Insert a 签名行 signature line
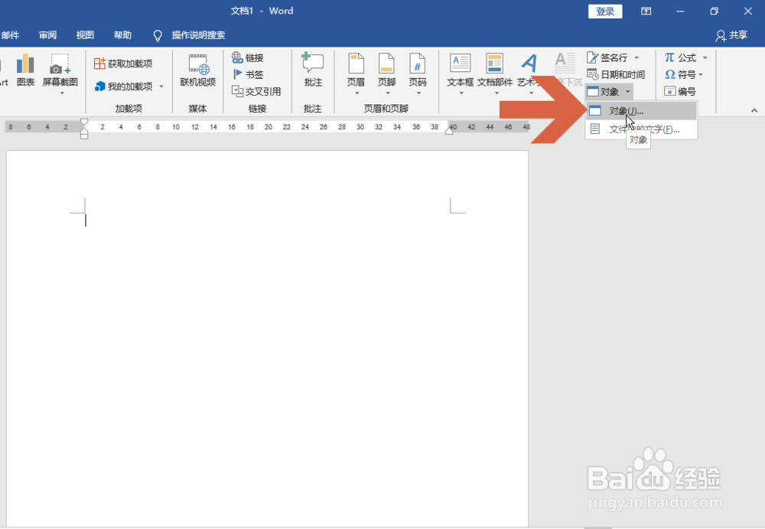The image size is (765, 529). (x=607, y=57)
